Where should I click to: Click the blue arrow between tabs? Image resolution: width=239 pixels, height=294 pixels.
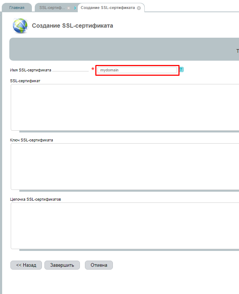point(75,8)
